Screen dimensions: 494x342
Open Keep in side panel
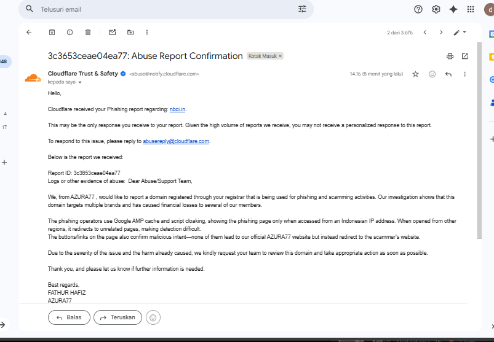click(x=492, y=57)
